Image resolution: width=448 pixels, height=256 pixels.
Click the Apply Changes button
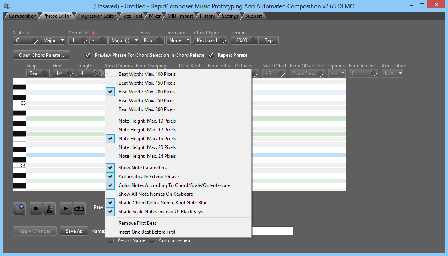(x=35, y=231)
